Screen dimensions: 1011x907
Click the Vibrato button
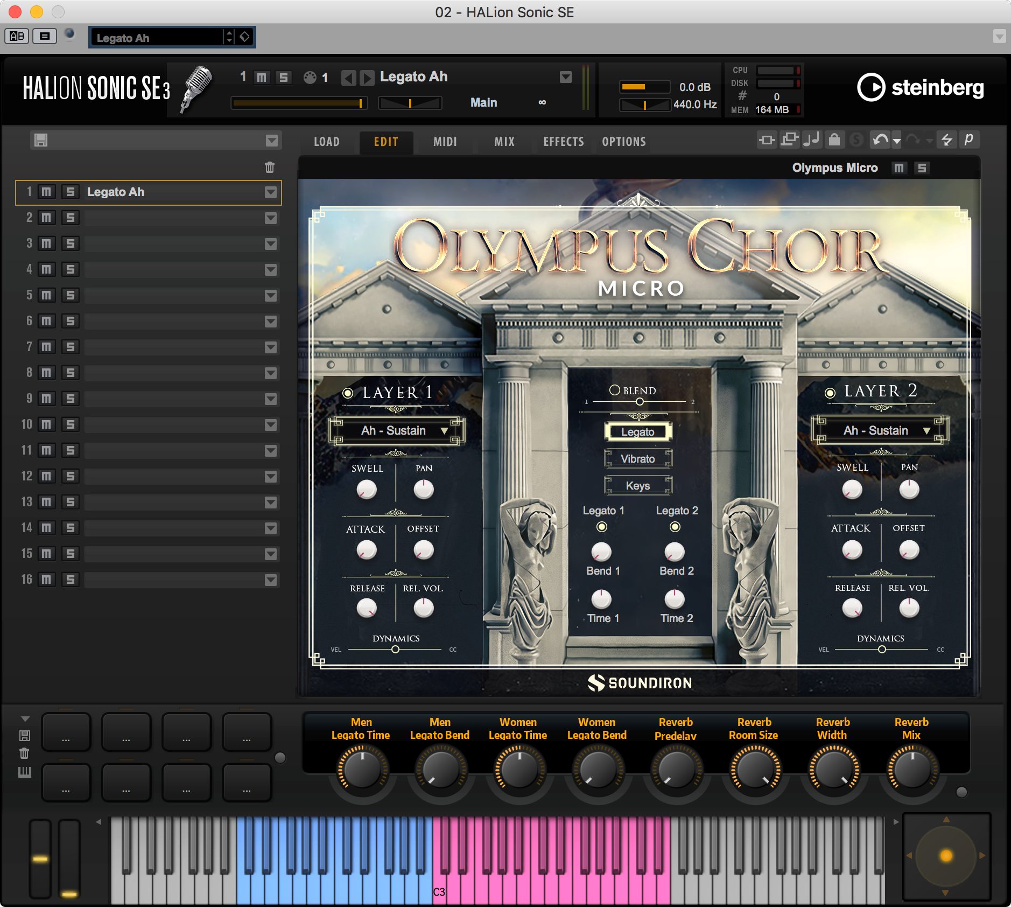[638, 459]
